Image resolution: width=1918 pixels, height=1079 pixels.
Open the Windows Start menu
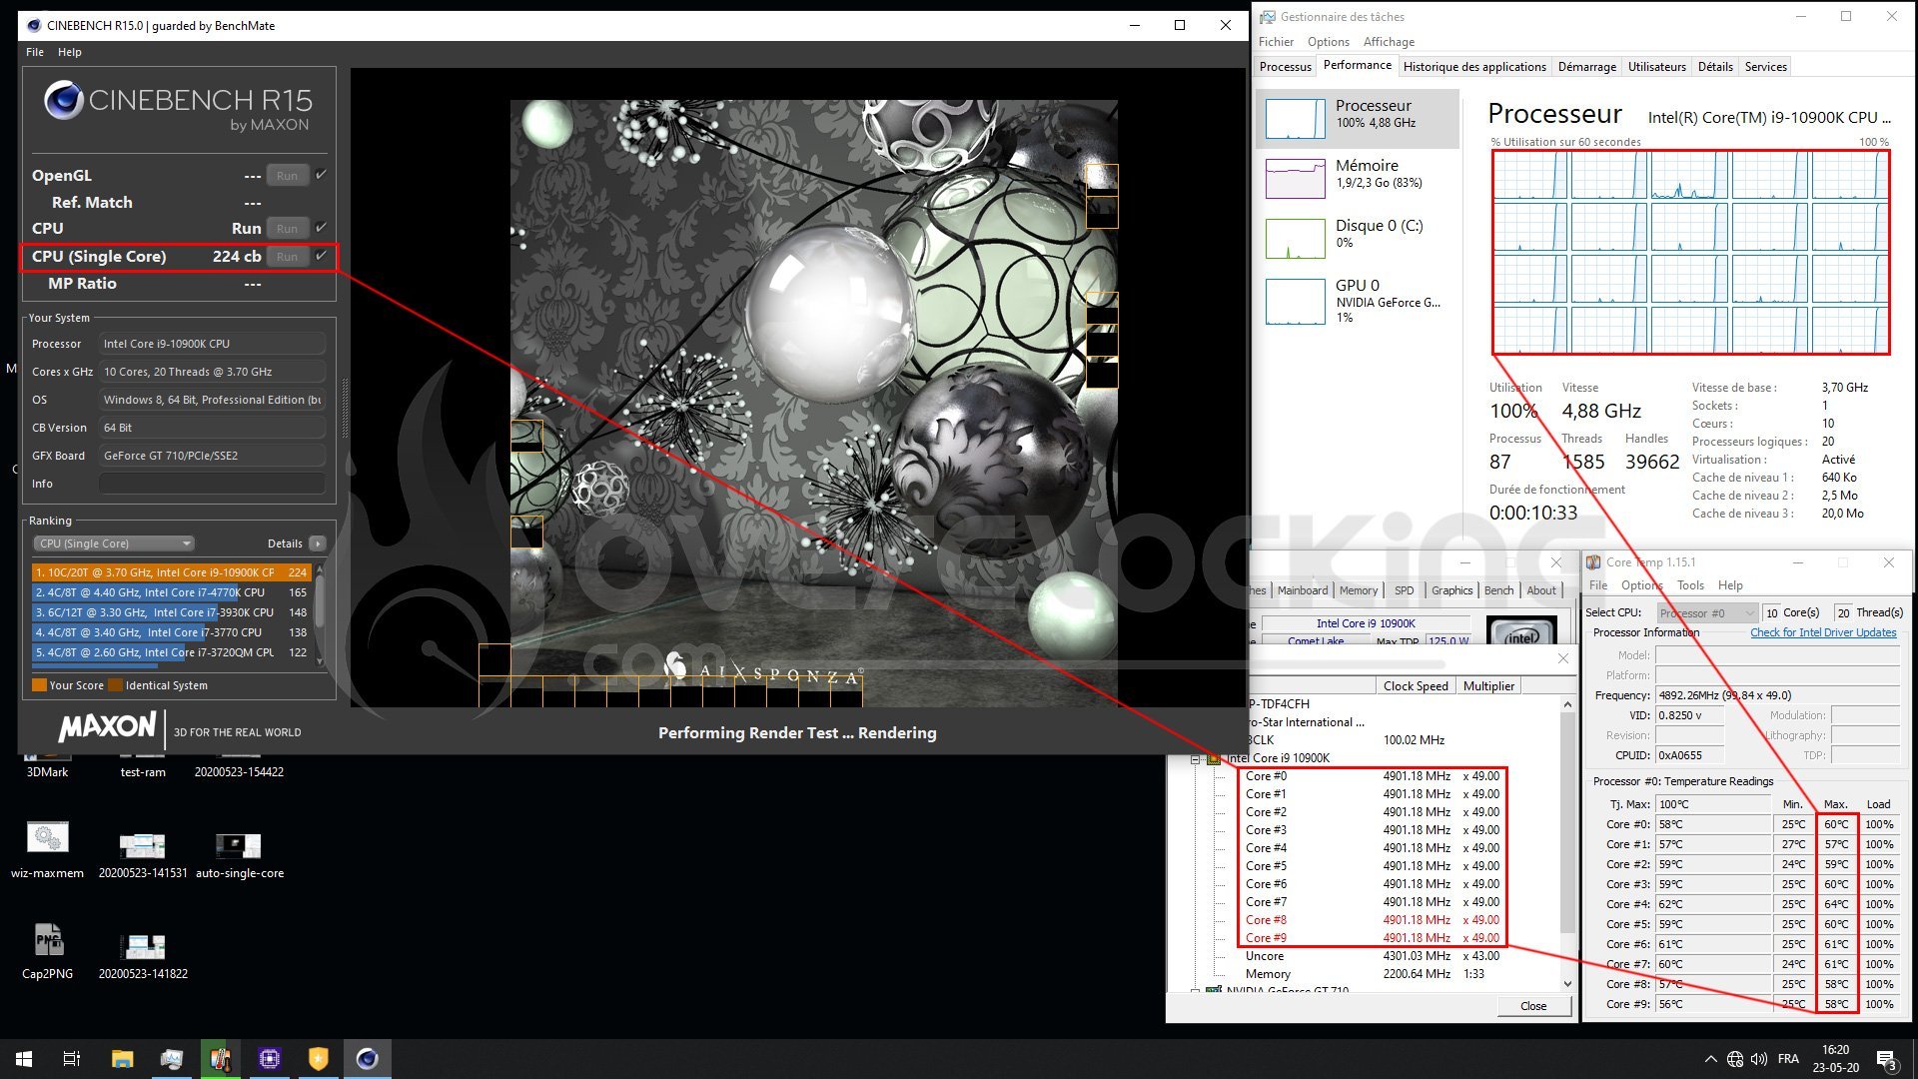click(x=24, y=1059)
